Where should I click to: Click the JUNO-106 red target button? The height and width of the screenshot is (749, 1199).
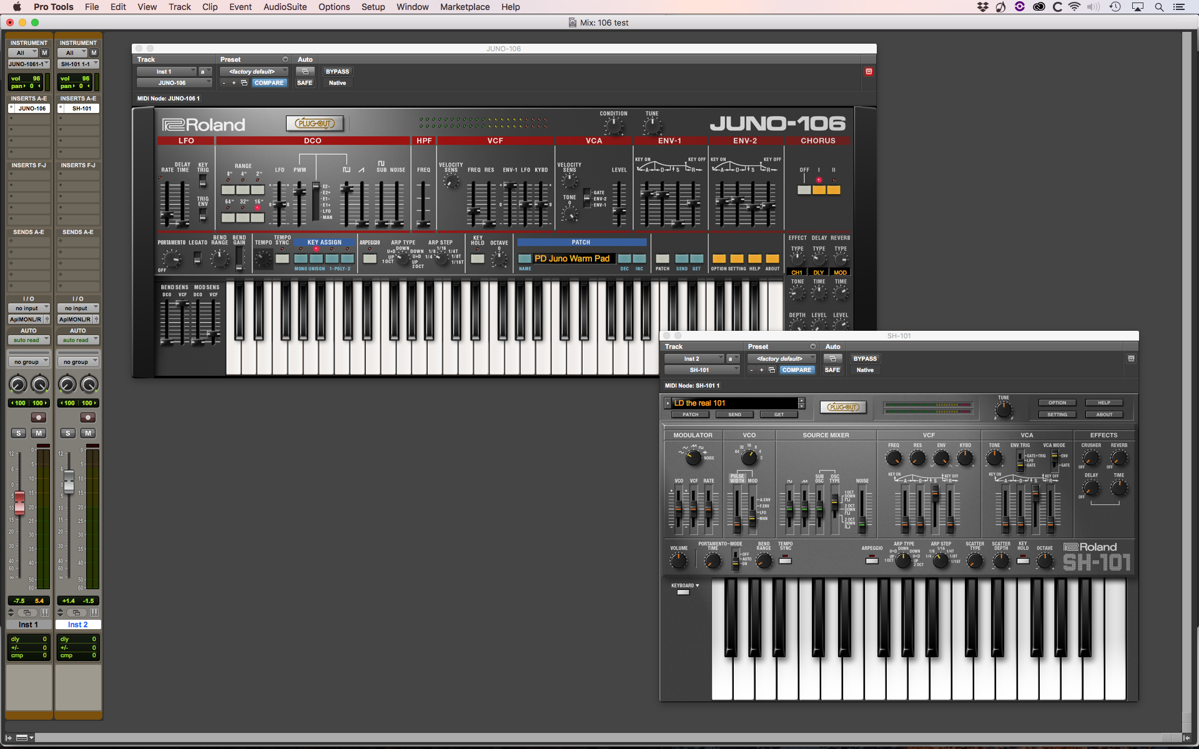click(868, 72)
